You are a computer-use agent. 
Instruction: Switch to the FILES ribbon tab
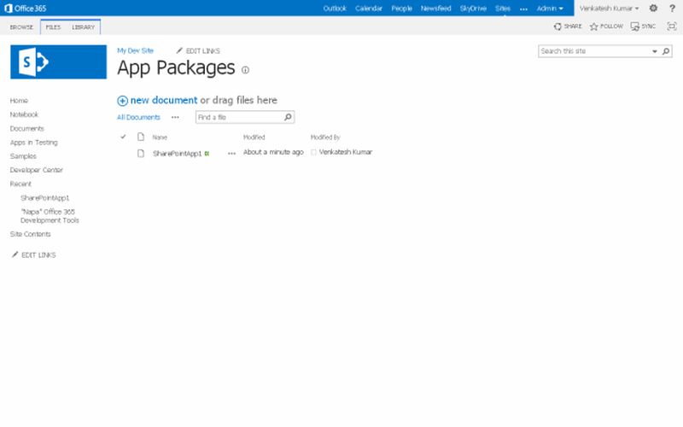(53, 27)
